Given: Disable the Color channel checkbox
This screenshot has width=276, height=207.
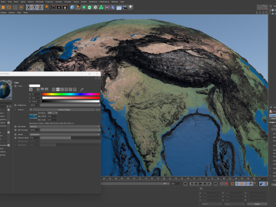Looking at the screenshot, I should (x=9, y=110).
